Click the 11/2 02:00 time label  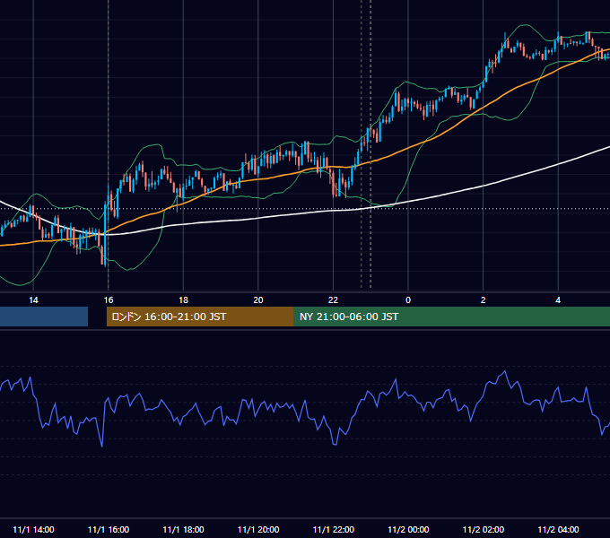tap(484, 529)
